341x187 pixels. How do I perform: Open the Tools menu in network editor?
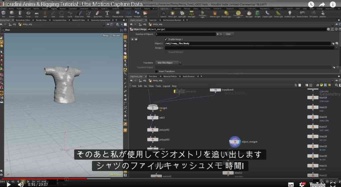pyautogui.click(x=158, y=86)
